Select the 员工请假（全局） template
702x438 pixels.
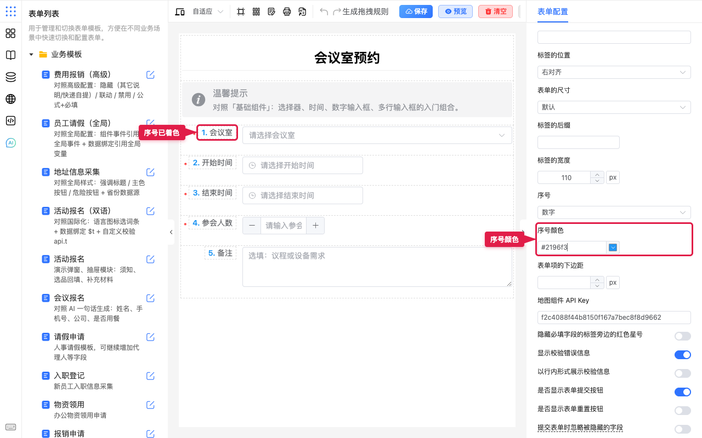82,123
